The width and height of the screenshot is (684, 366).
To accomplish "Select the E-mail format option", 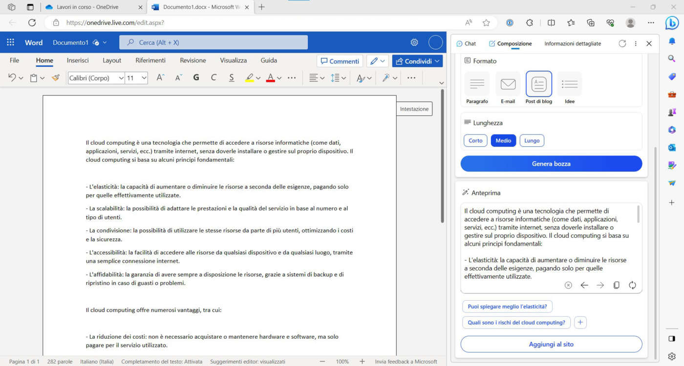I will point(508,88).
